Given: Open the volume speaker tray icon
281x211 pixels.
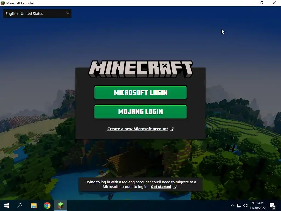Looking at the screenshot, I should click(245, 206).
